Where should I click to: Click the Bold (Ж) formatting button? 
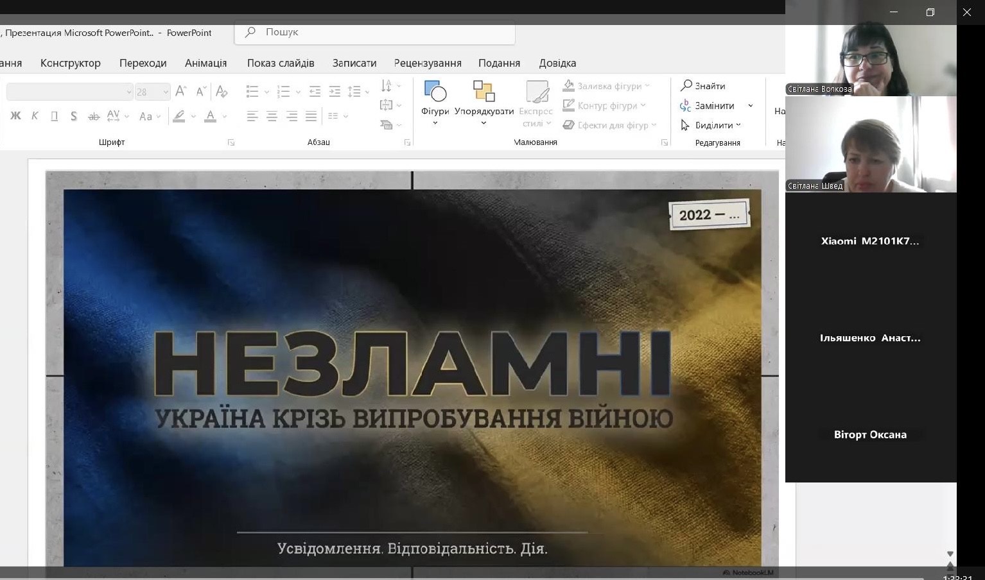15,116
